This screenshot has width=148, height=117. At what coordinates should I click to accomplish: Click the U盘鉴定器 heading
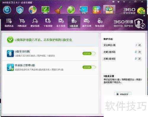(109, 76)
